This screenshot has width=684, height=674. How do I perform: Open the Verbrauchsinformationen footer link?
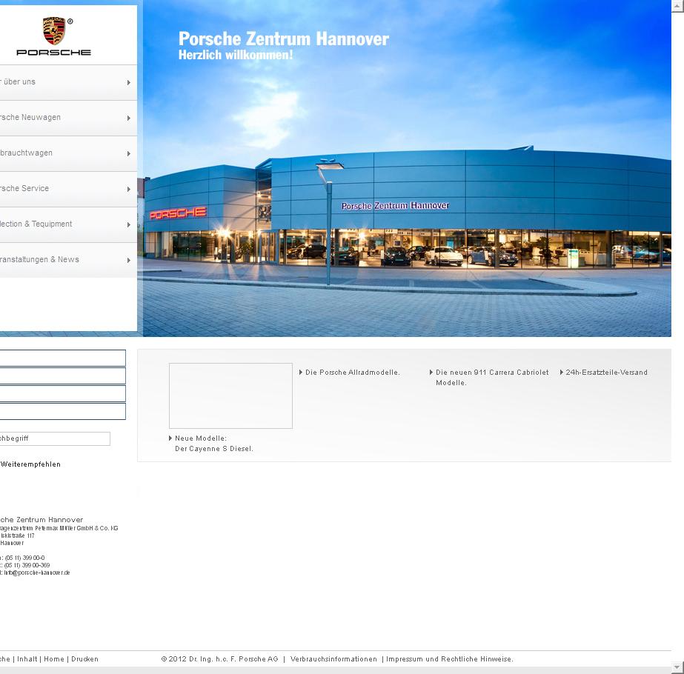point(333,659)
